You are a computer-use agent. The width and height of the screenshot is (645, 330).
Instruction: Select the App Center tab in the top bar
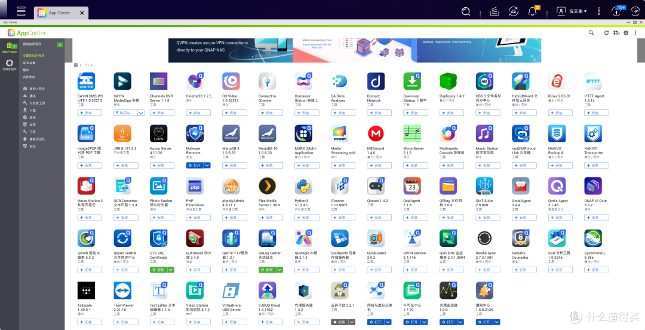(x=60, y=13)
